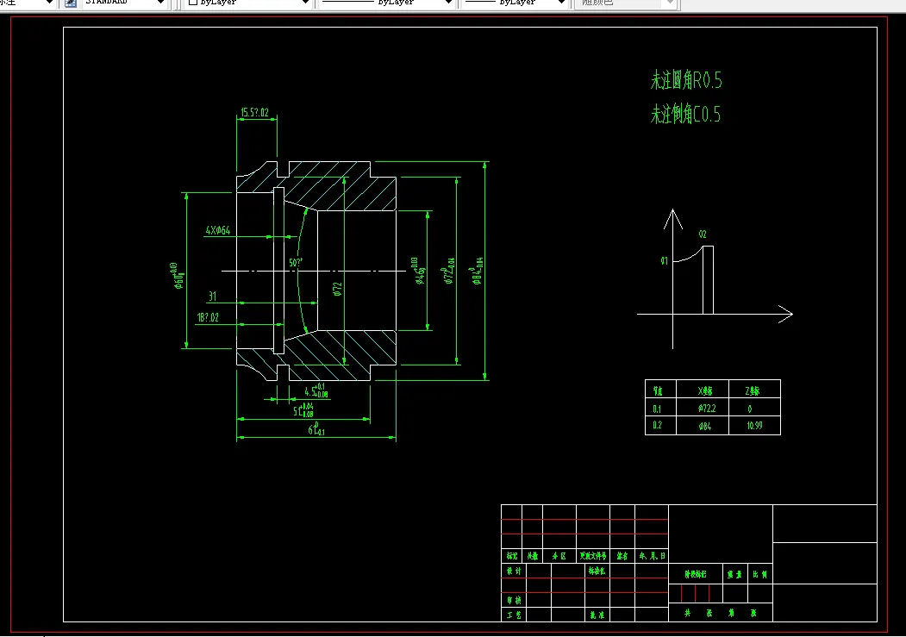Select the 4XΦ64 dimension label
Screen dimensions: 906x637
tap(218, 230)
